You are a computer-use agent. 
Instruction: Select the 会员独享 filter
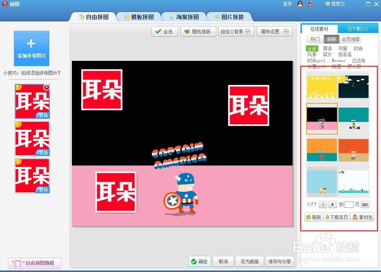351,39
